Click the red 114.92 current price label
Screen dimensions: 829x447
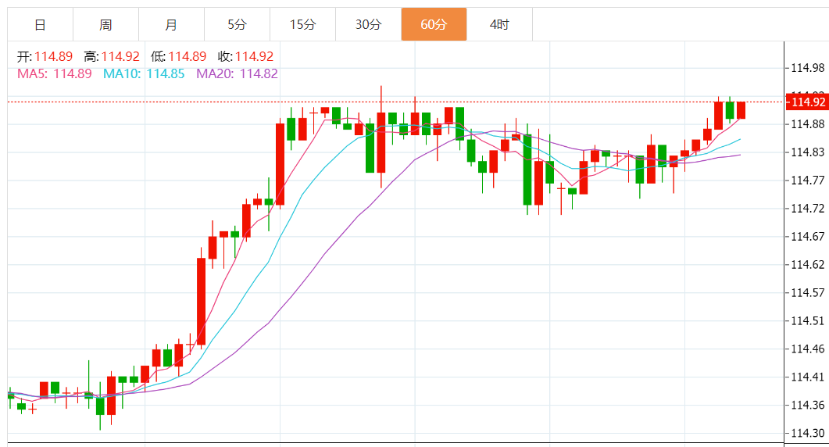click(807, 102)
